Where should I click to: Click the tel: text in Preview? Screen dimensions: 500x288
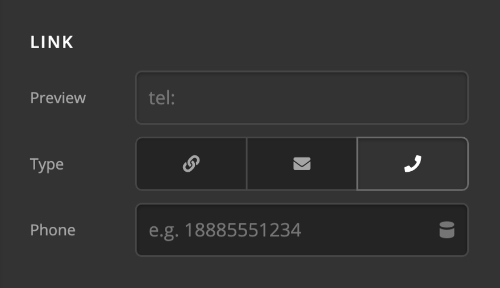(x=162, y=98)
